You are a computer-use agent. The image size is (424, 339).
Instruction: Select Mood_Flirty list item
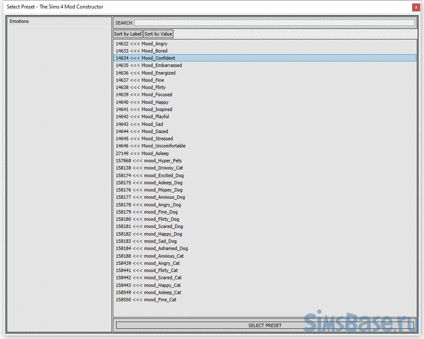141,87
